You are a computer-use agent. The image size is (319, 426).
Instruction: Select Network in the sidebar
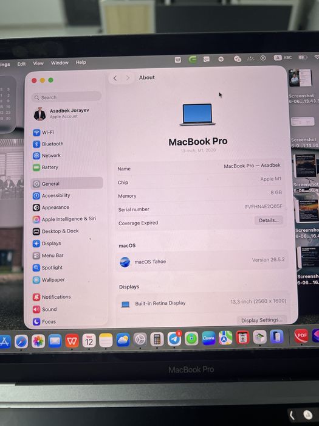click(47, 155)
